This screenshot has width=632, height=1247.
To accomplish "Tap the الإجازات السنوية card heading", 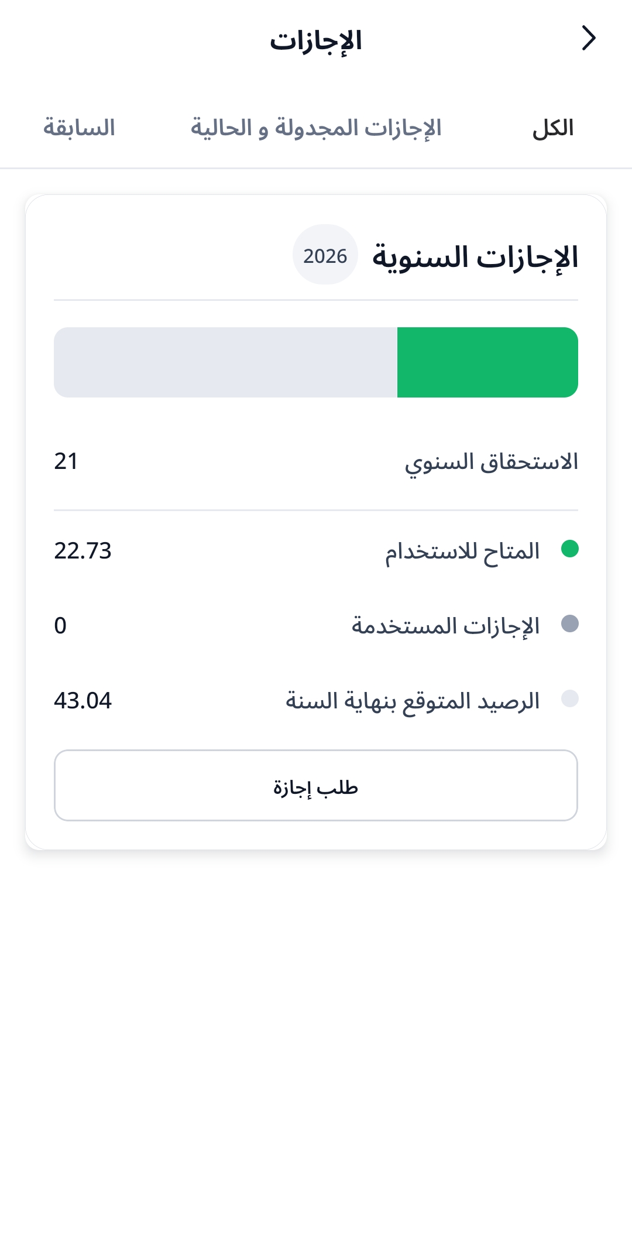I will coord(475,257).
